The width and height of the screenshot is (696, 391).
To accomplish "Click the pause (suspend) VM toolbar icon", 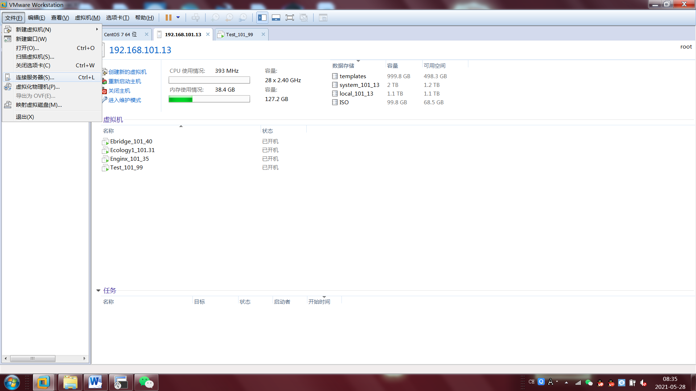I will (168, 17).
